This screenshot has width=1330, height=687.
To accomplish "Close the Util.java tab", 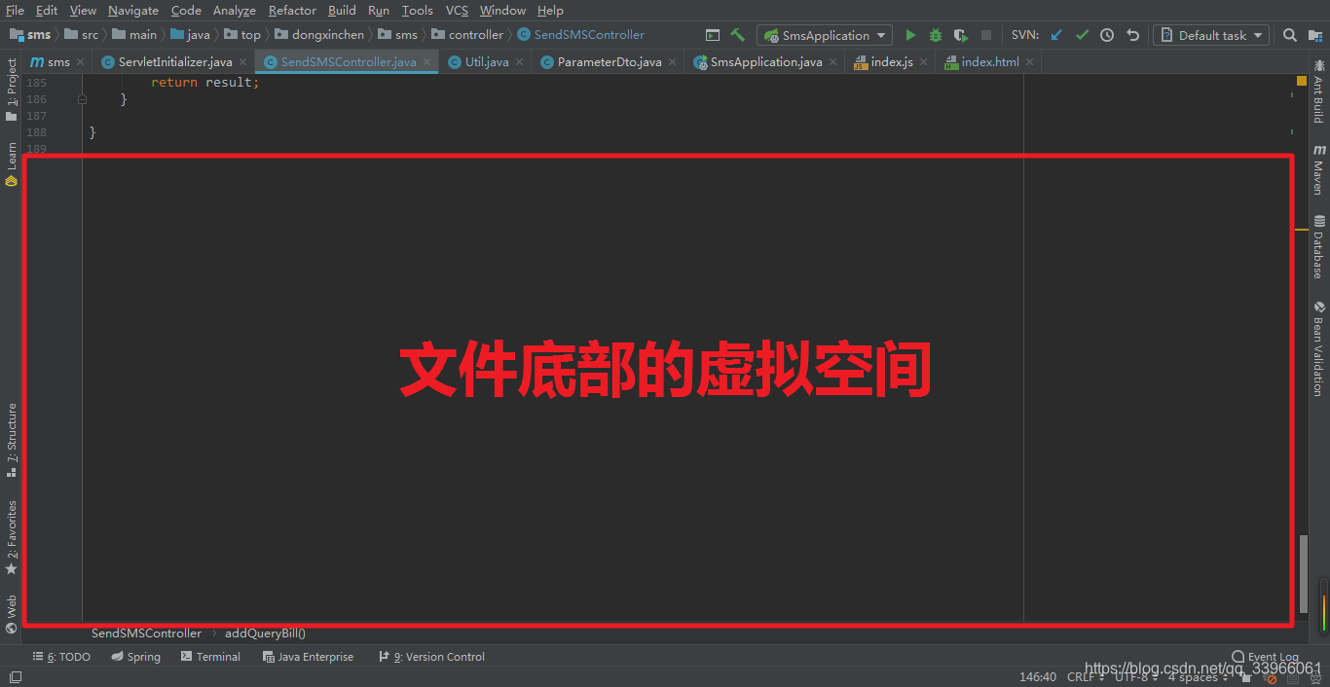I will click(x=520, y=61).
